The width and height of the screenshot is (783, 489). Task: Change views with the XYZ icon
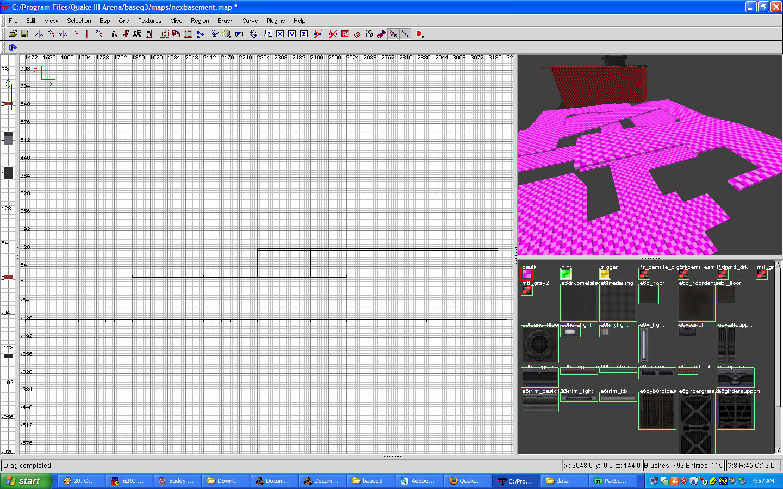(215, 34)
